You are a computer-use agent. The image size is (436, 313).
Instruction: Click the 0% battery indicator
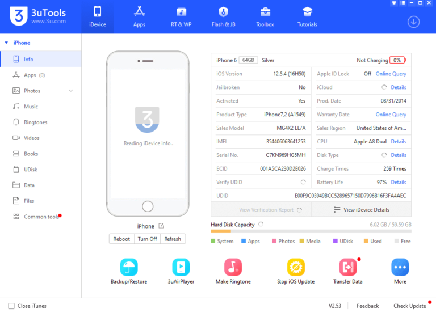pos(397,60)
